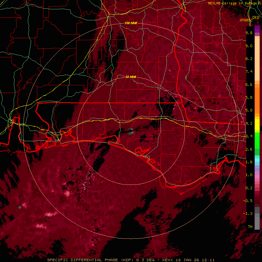Click the -1.3 legend value

click(x=248, y=214)
